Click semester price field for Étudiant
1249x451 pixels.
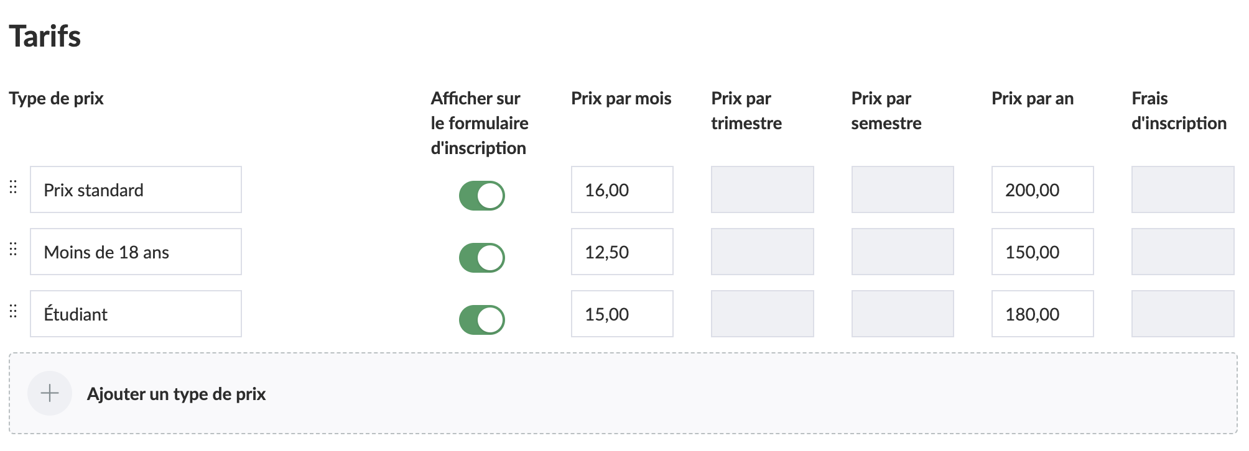pyautogui.click(x=903, y=314)
